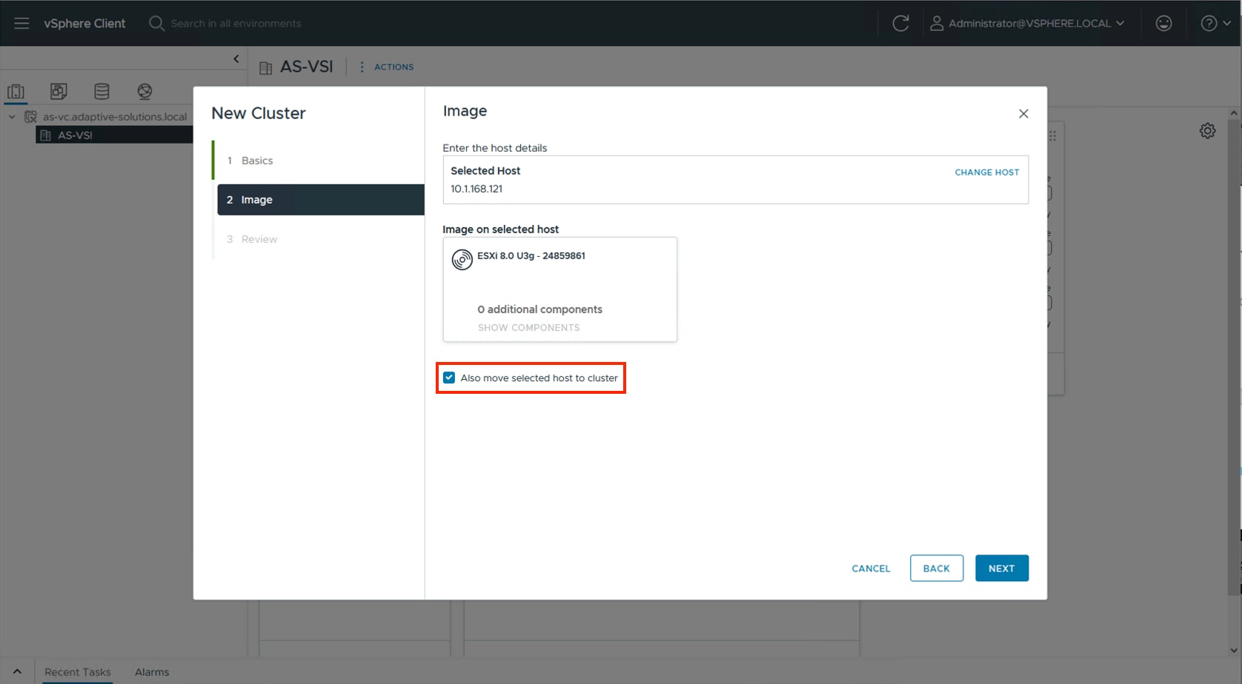1242x684 pixels.
Task: Open the Recent Tasks tab
Action: click(x=77, y=671)
